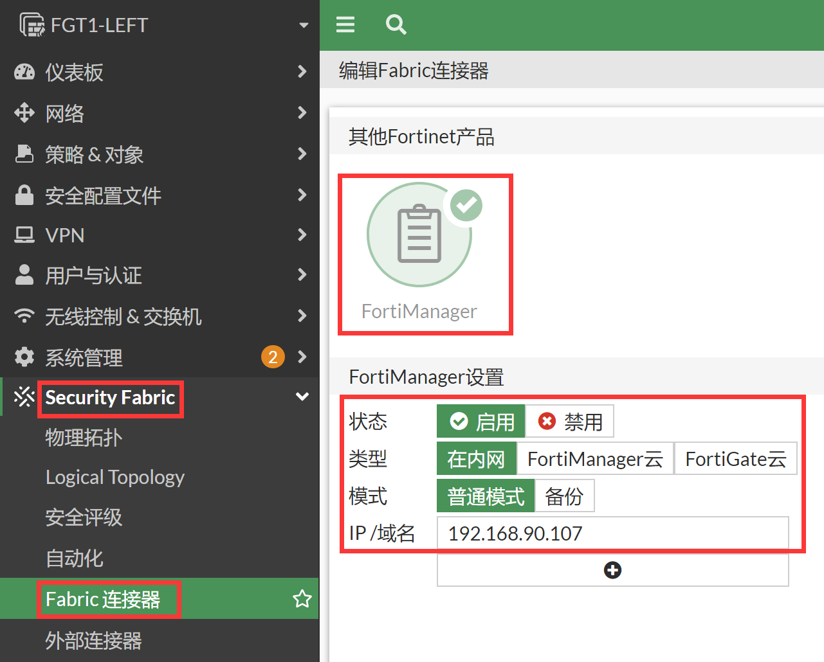Click the plus icon to add IP
824x662 pixels.
[612, 570]
